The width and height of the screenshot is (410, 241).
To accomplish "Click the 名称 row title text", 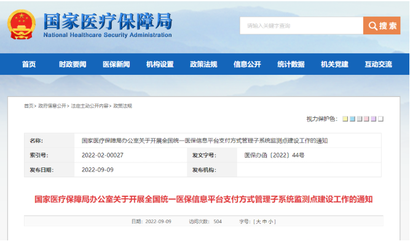I will (x=205, y=141).
